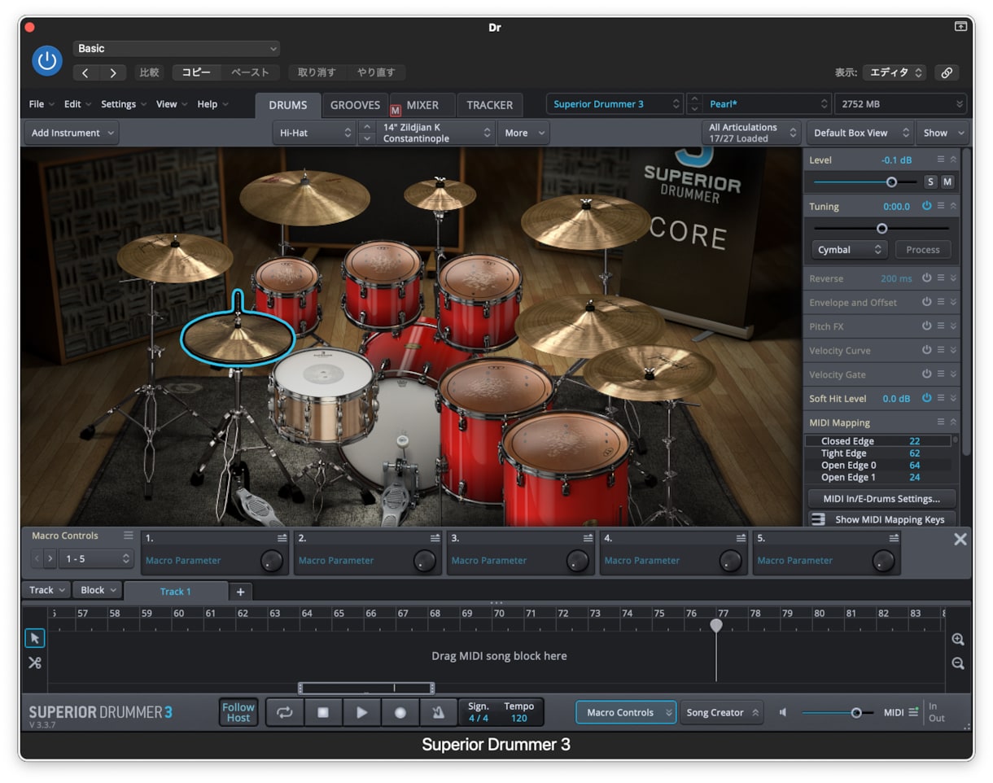This screenshot has width=993, height=783.
Task: Click the volume speaker icon
Action: [783, 712]
